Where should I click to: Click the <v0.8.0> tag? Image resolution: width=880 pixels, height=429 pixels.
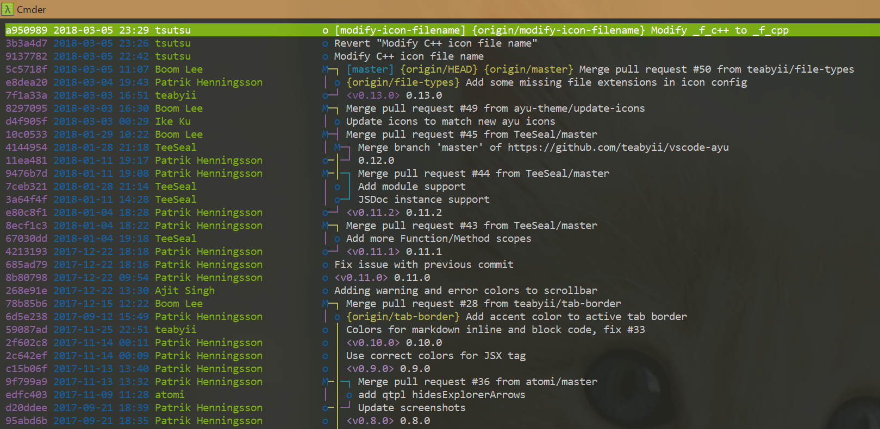[x=370, y=421]
